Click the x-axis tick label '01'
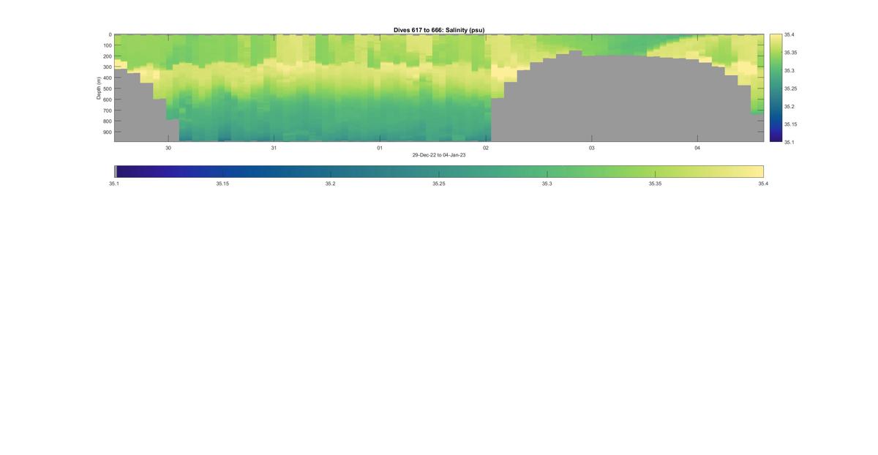Screen dimensions: 878x455 tap(380, 148)
